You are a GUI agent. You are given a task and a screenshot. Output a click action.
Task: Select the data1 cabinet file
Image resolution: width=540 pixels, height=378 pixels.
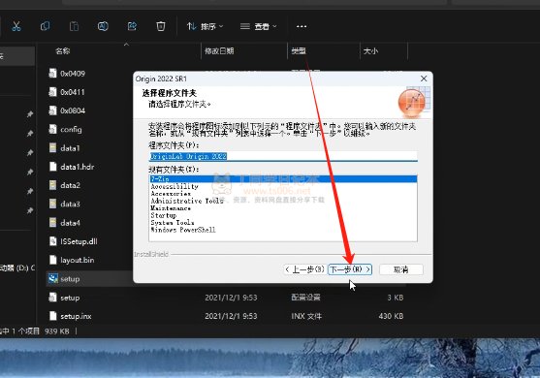(x=70, y=148)
